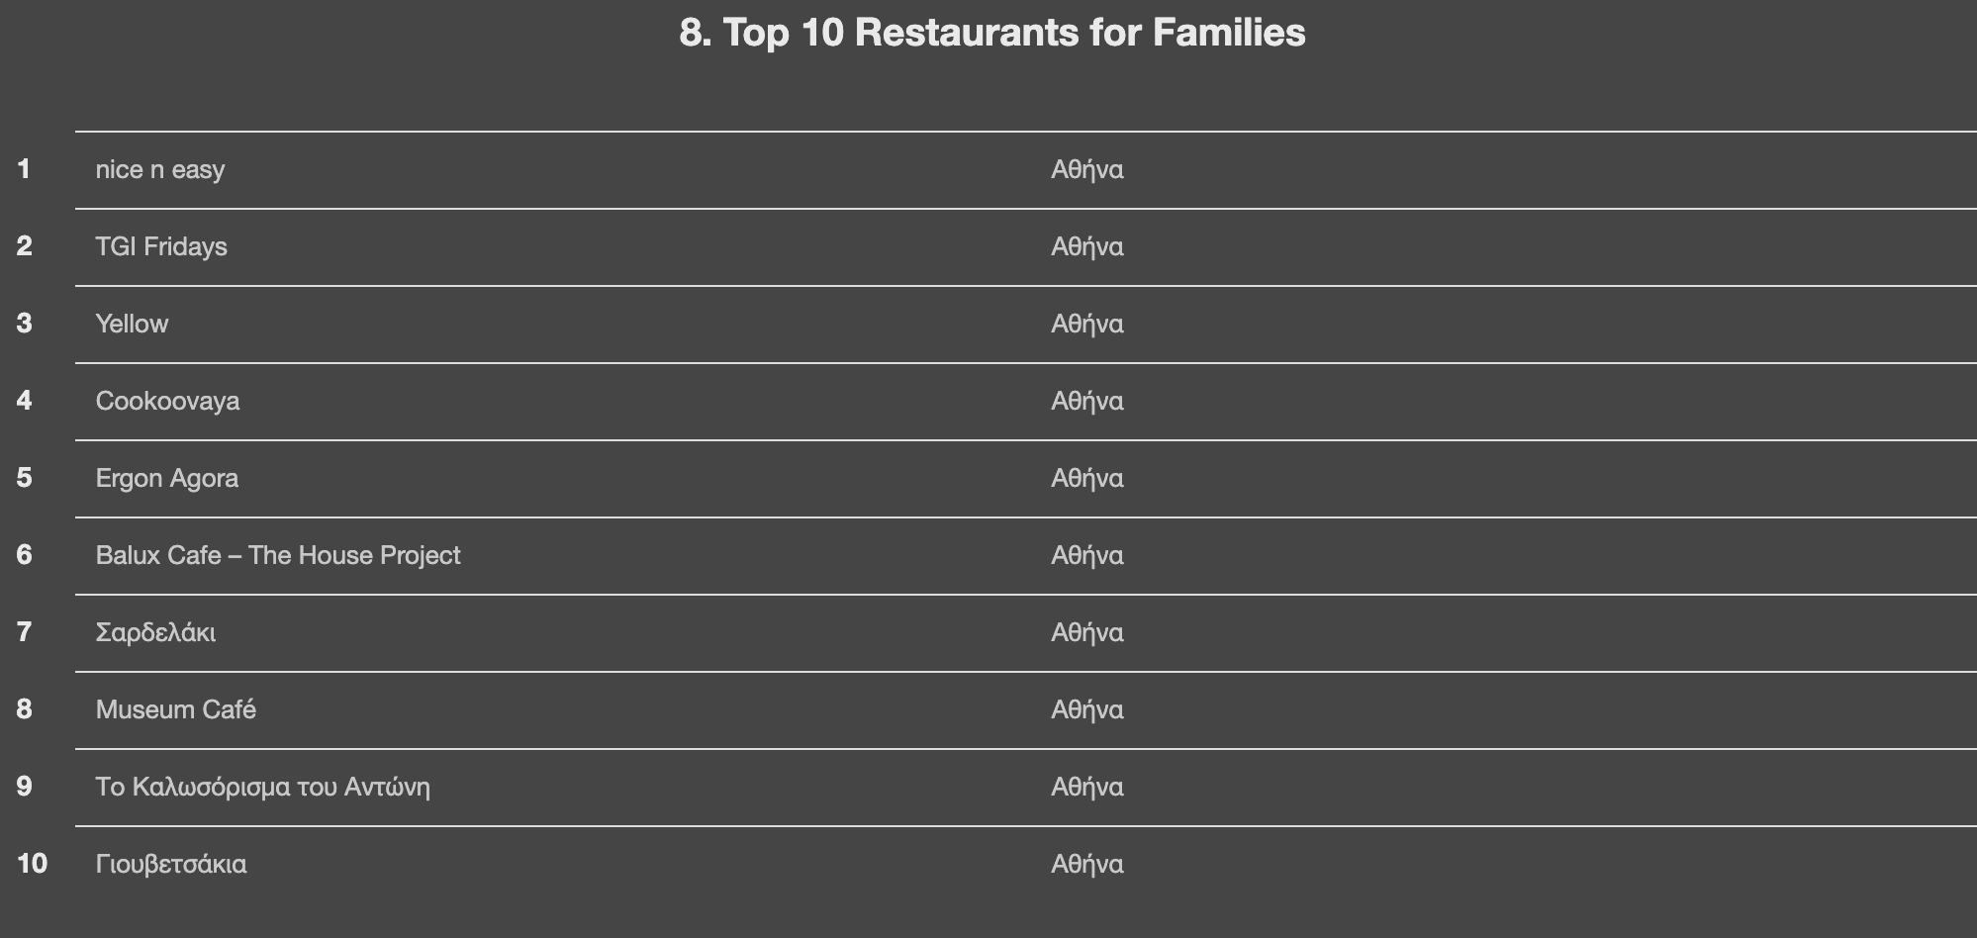Screen dimensions: 1977x938
Task: Open the Yellow restaurant listing
Action: [132, 325]
